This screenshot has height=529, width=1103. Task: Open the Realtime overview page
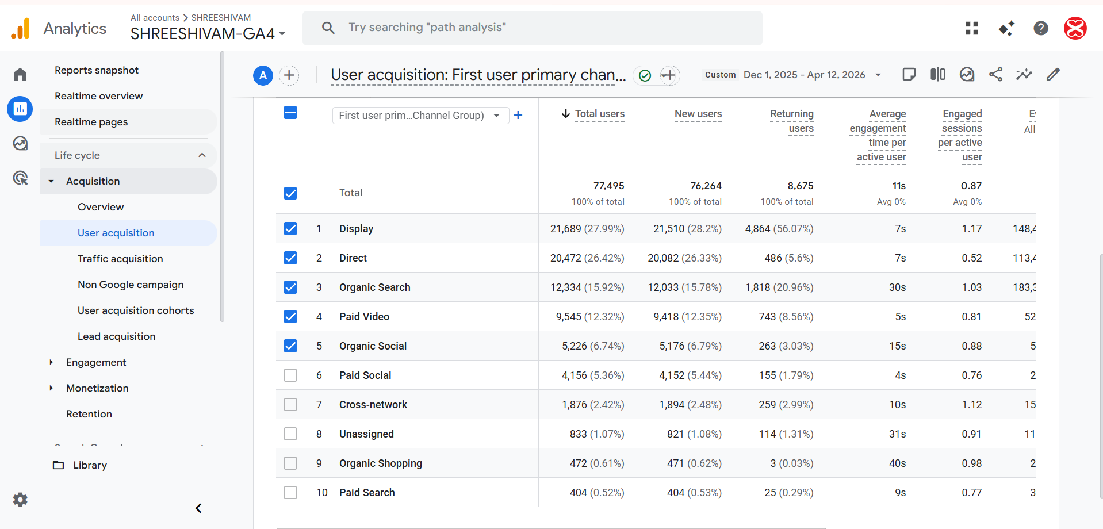(98, 95)
